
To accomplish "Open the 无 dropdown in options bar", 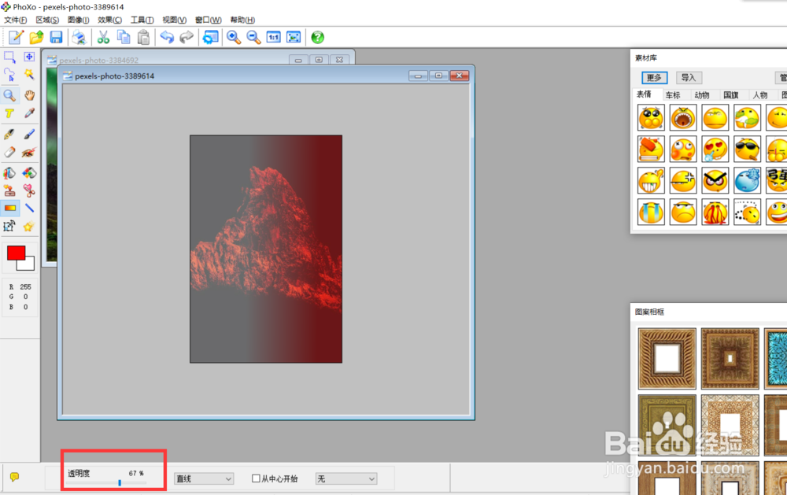I will tap(346, 479).
